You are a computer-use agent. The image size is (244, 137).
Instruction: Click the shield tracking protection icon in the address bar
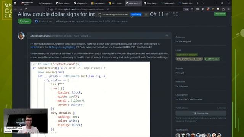coord(47,9)
